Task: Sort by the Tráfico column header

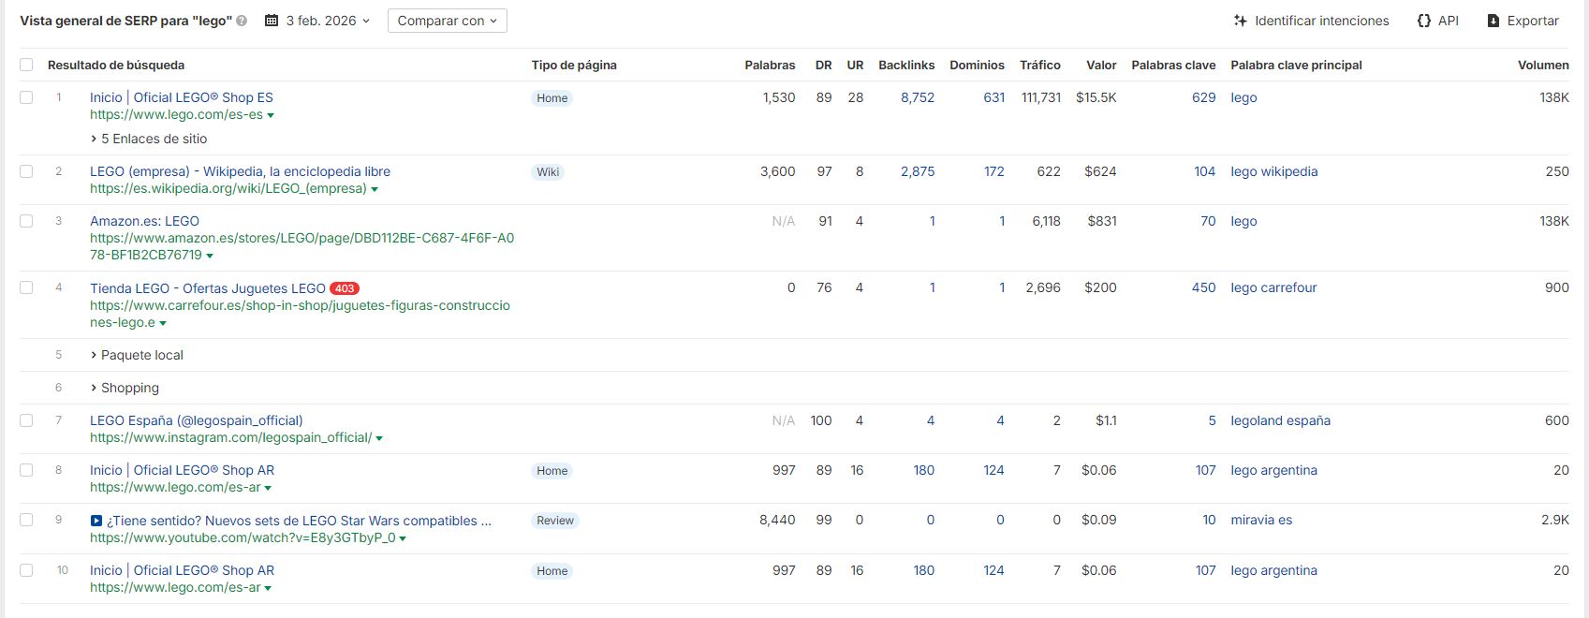Action: pyautogui.click(x=1040, y=65)
